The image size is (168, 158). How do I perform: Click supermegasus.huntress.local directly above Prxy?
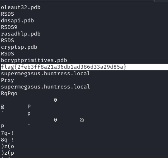coord(46,74)
